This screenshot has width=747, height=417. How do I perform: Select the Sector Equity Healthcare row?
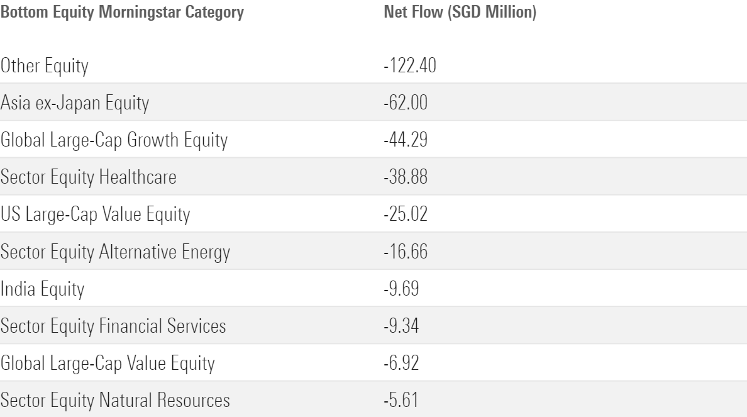pos(88,177)
